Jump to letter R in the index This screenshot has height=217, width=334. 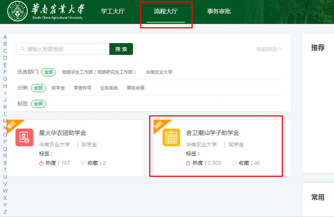click(5, 156)
